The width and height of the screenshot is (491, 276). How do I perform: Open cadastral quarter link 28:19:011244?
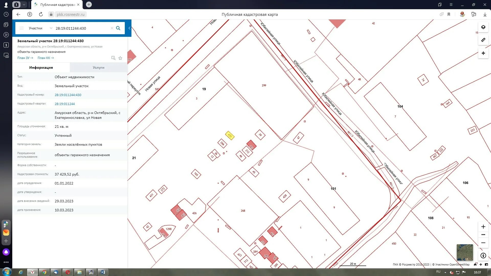tap(65, 104)
